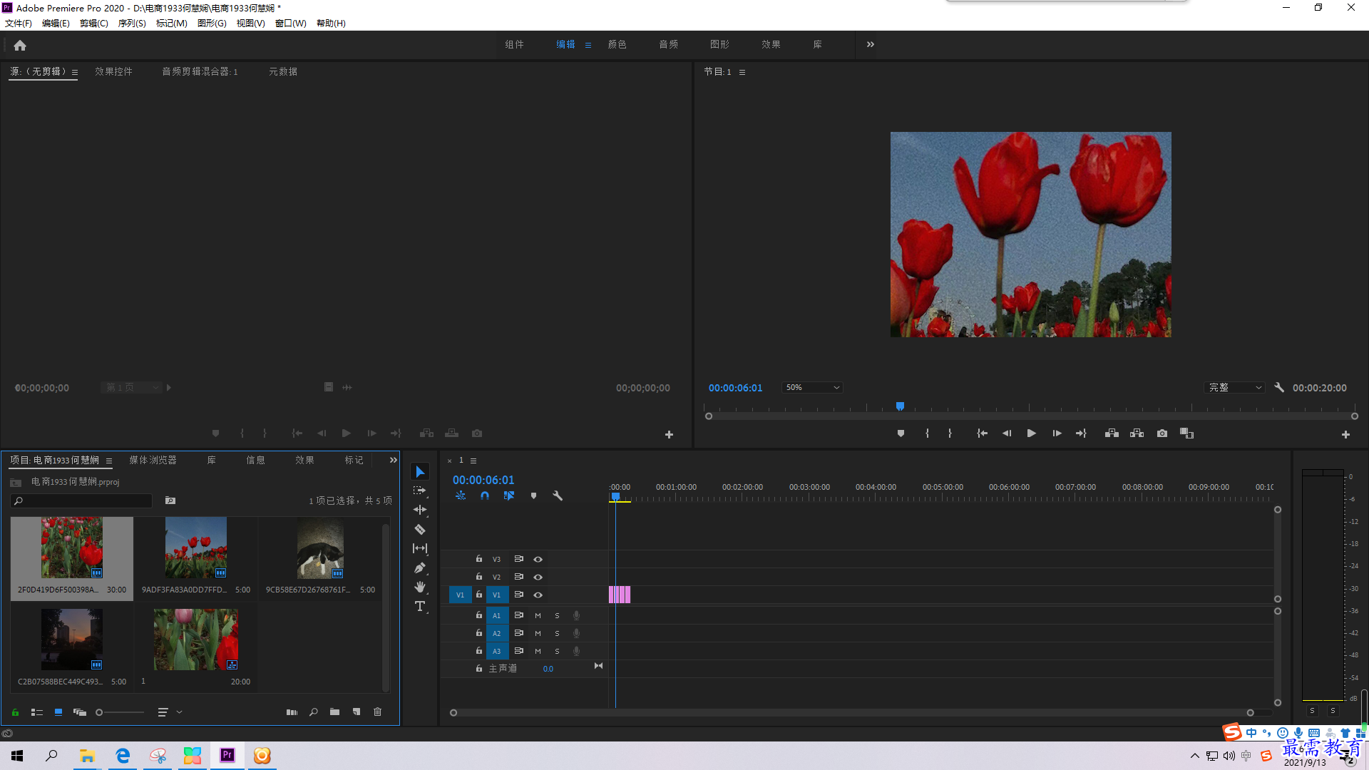Select the Selection tool arrow
The width and height of the screenshot is (1369, 770).
tap(420, 472)
